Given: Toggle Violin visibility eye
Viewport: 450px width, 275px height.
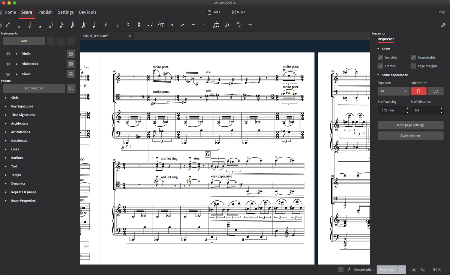Looking at the screenshot, I should coord(7,54).
